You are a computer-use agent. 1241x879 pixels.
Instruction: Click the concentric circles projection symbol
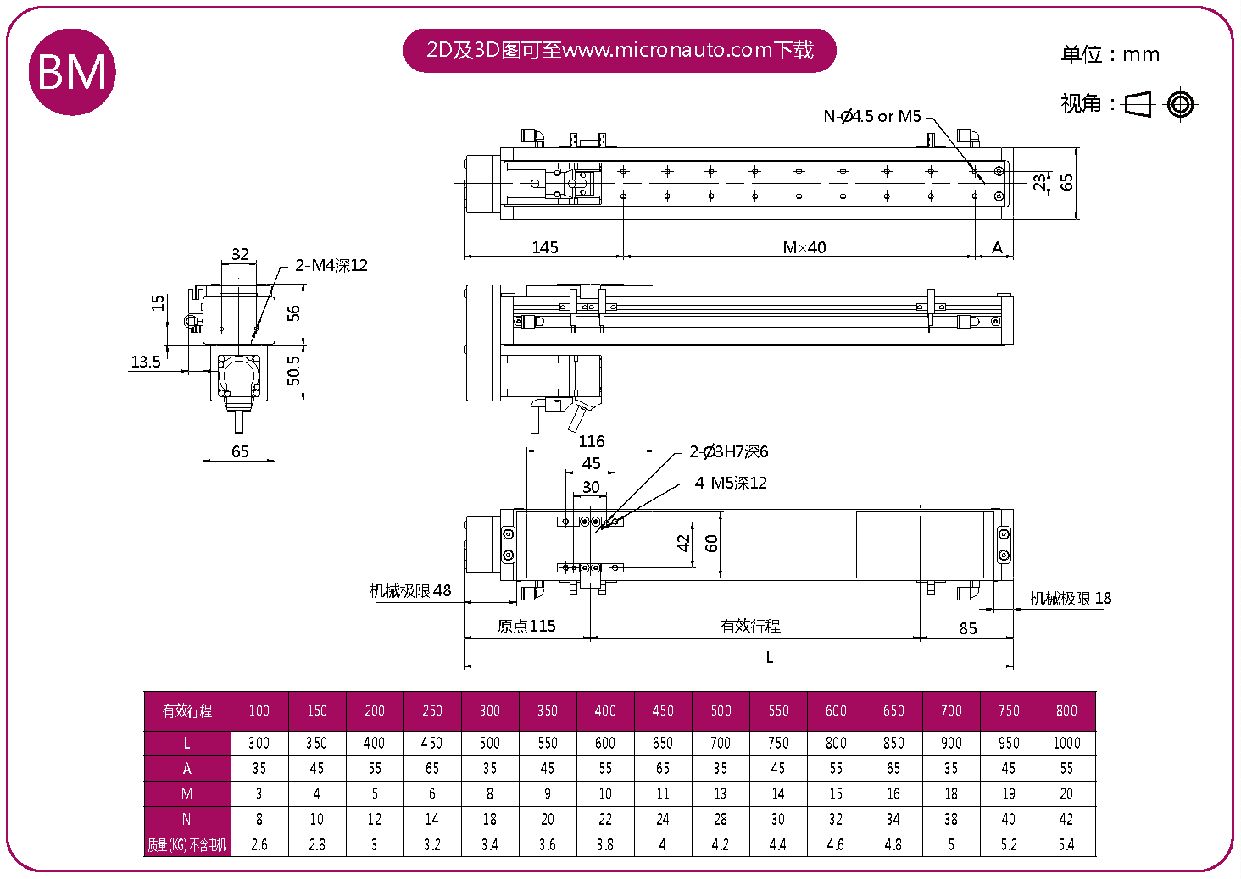coord(1180,104)
